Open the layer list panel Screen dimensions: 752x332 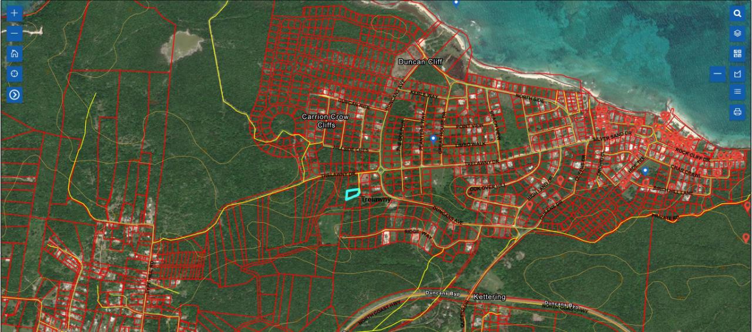(737, 33)
